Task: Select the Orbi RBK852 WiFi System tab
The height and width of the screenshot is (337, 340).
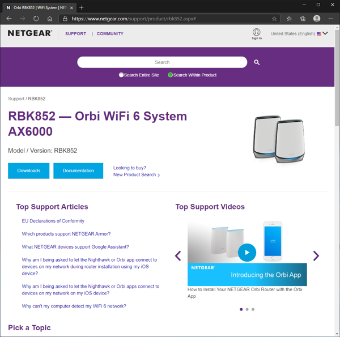Action: click(x=40, y=8)
